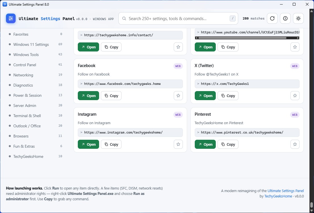The image size is (314, 213).
Task: Copy the Facebook URL
Action: click(111, 96)
